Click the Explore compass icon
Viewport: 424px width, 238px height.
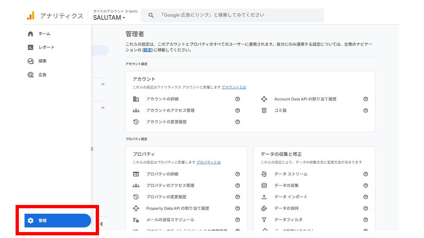tap(30, 61)
